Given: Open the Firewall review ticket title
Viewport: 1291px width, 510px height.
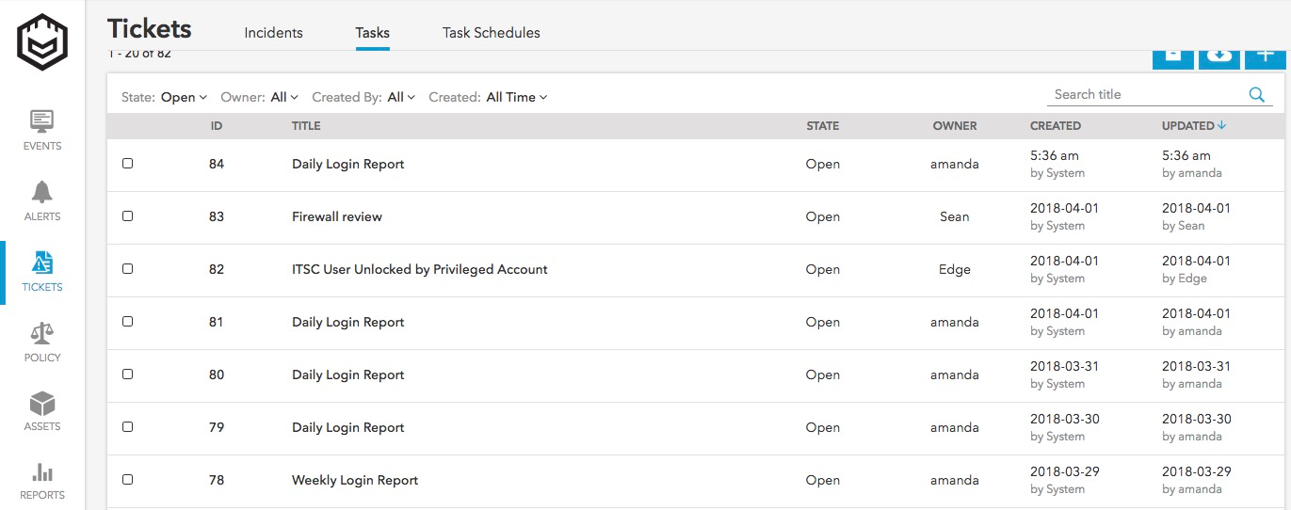Looking at the screenshot, I should pyautogui.click(x=337, y=216).
